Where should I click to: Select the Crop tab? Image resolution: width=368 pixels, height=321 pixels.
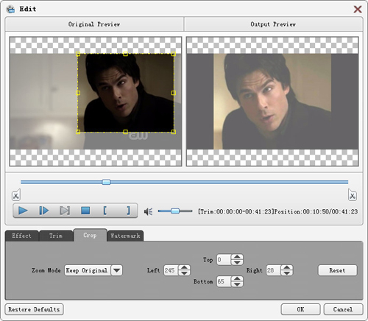pos(90,235)
